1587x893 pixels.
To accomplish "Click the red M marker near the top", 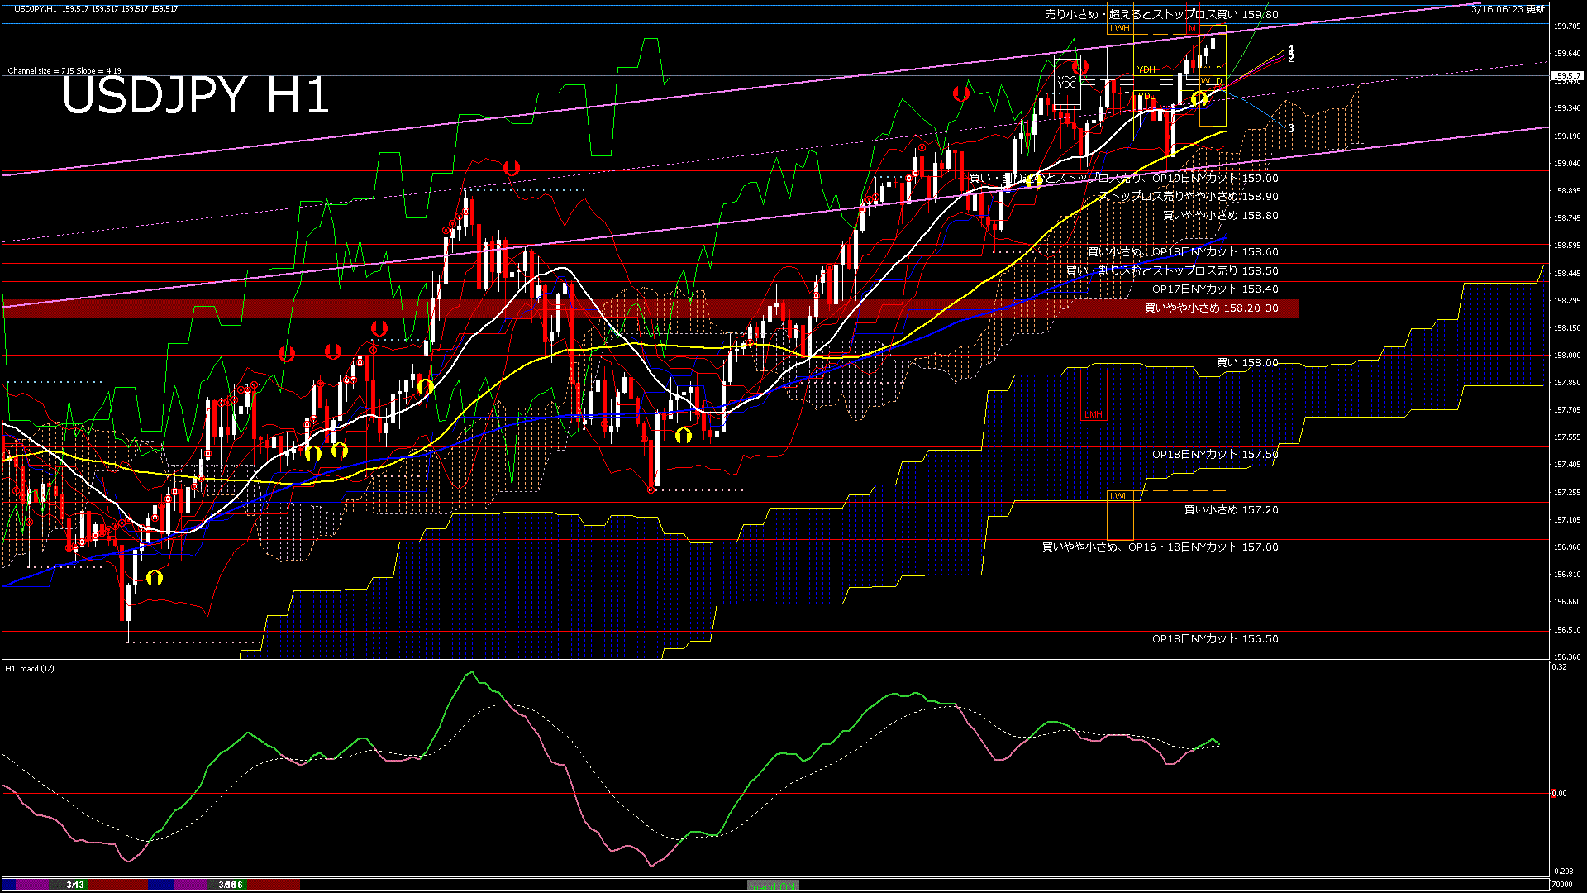I will click(1192, 29).
